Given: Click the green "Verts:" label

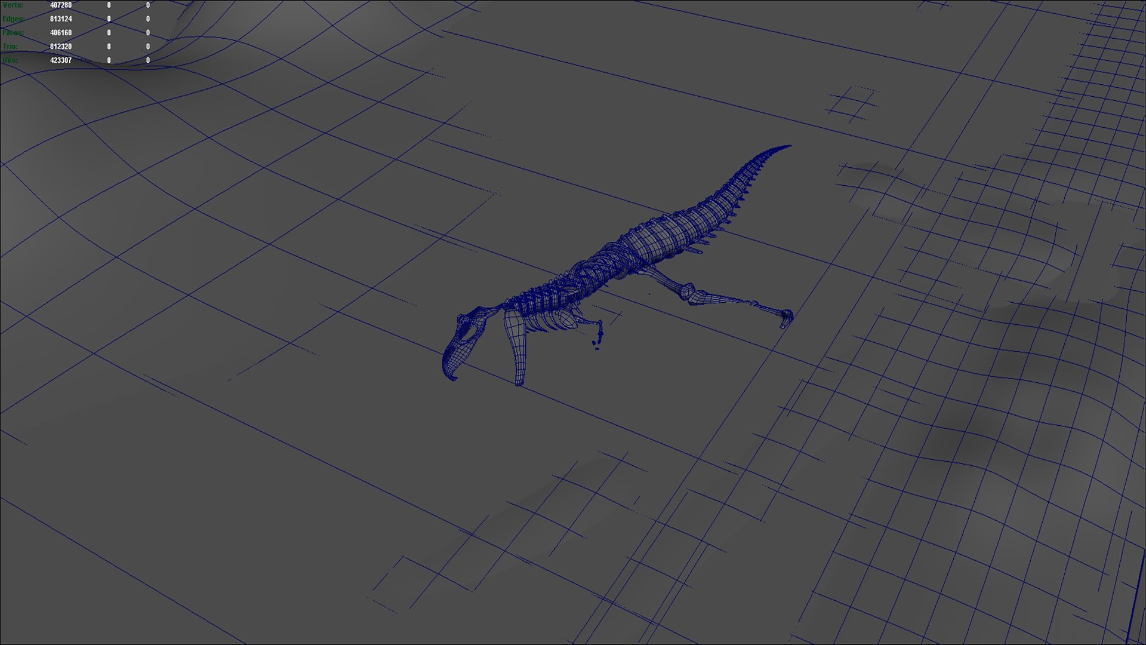Looking at the screenshot, I should 13,5.
